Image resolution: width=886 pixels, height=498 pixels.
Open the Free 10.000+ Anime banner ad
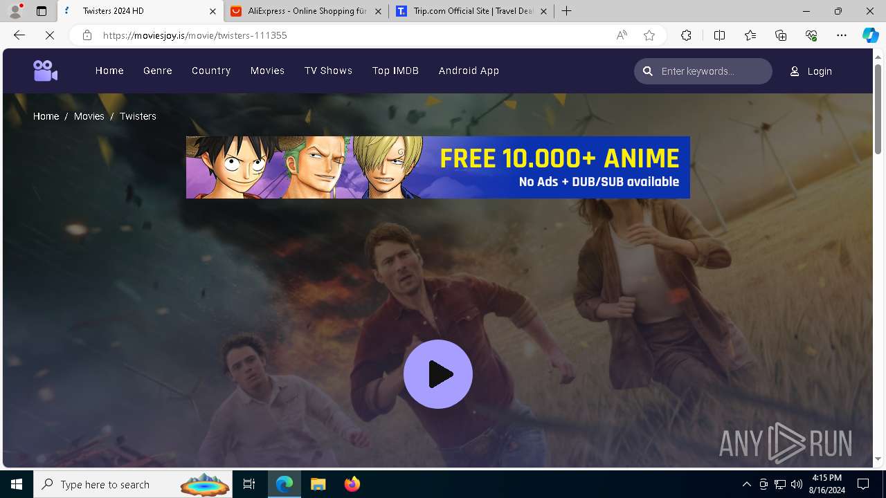[x=438, y=167]
